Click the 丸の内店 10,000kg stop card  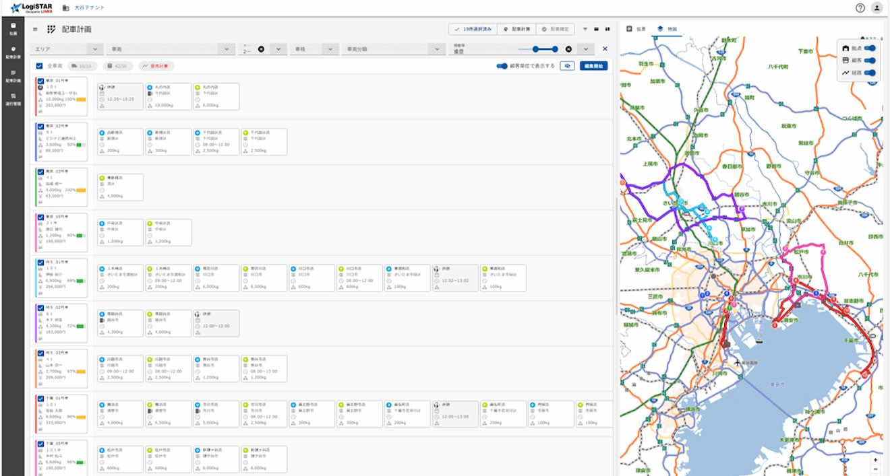(x=169, y=97)
